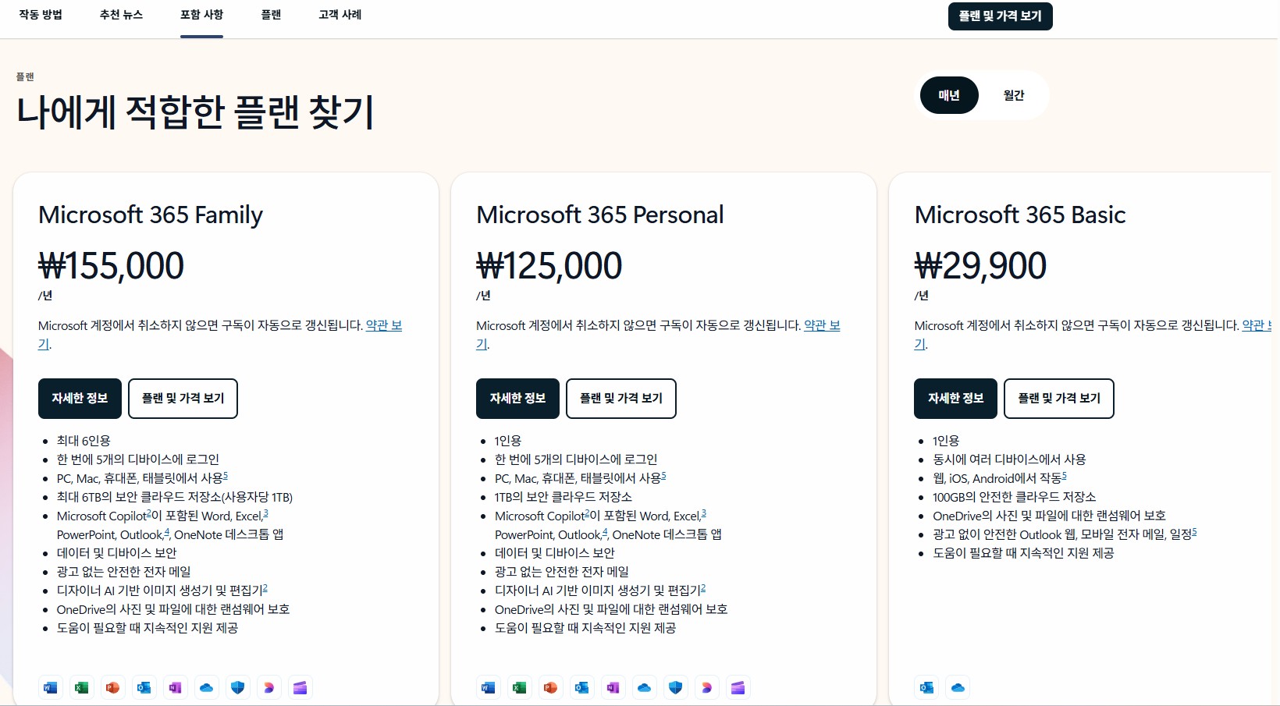1280x706 pixels.
Task: Click the 최대 6TB의 보안 클라우드 저장소 bullet
Action: pos(175,497)
